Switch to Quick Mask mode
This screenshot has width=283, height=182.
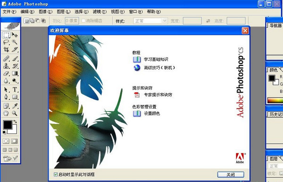(14, 141)
